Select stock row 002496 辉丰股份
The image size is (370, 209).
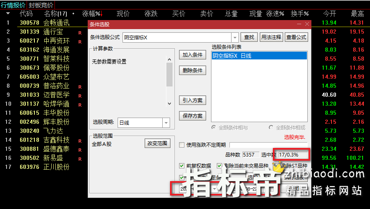coord(45,122)
